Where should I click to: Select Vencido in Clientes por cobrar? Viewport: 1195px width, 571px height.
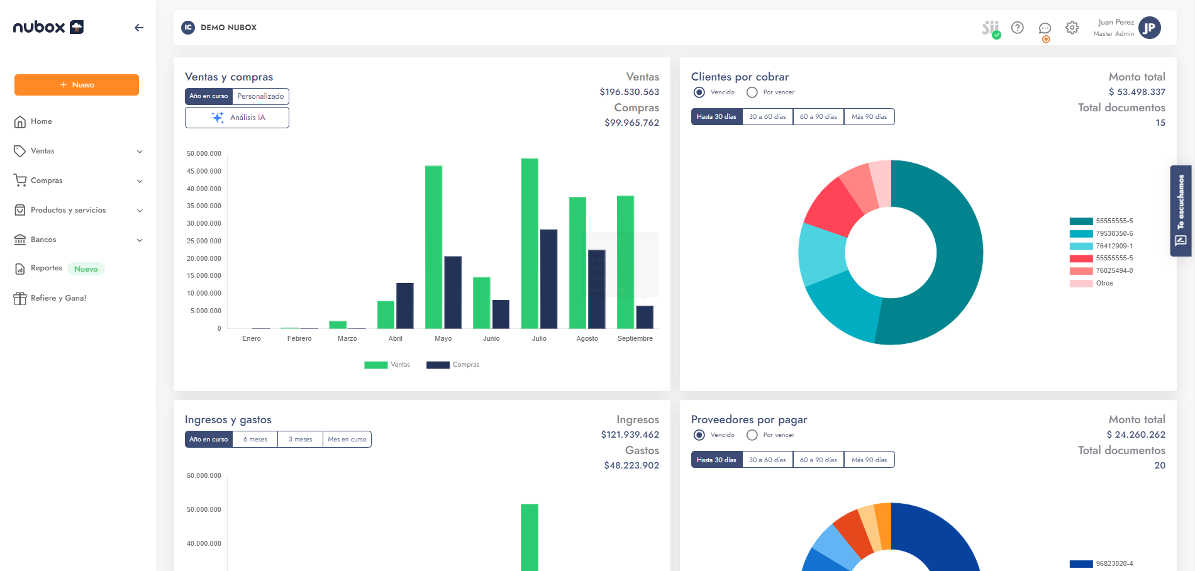coord(699,92)
